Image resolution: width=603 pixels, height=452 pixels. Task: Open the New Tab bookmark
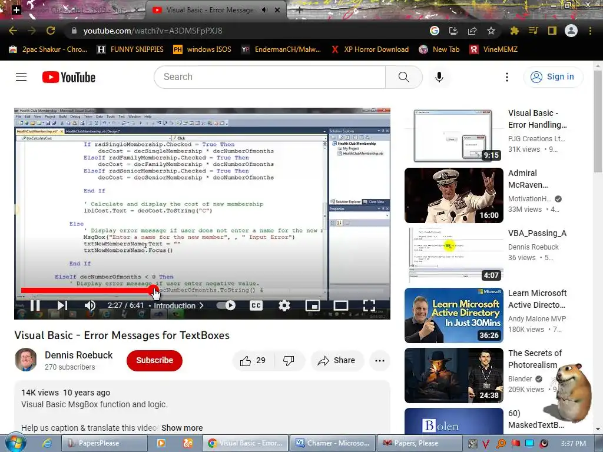coord(439,49)
